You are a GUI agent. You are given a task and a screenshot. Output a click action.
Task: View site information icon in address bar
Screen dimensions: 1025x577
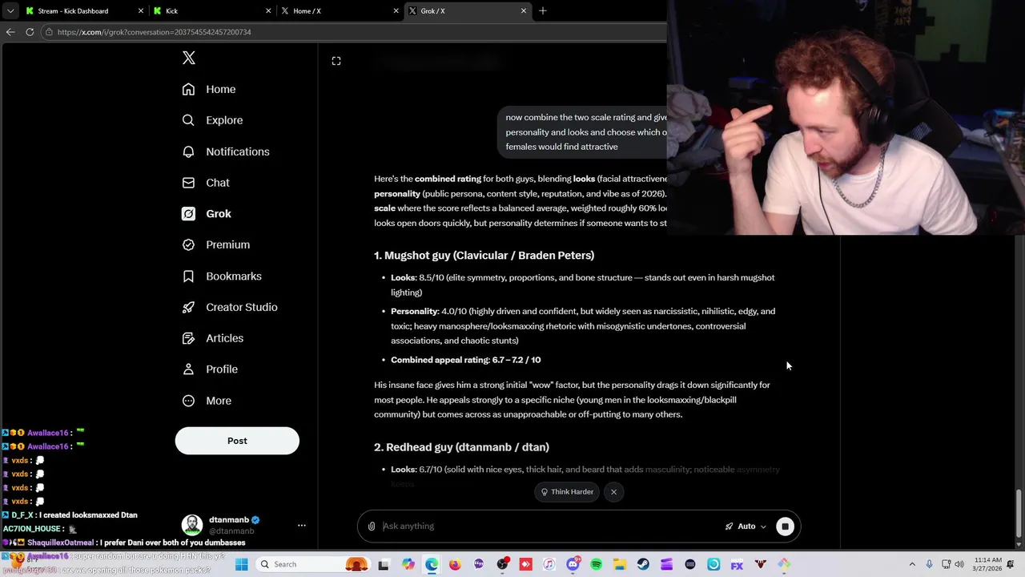[x=49, y=32]
